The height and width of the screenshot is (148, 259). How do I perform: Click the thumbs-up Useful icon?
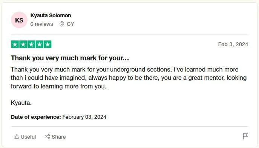click(x=17, y=136)
